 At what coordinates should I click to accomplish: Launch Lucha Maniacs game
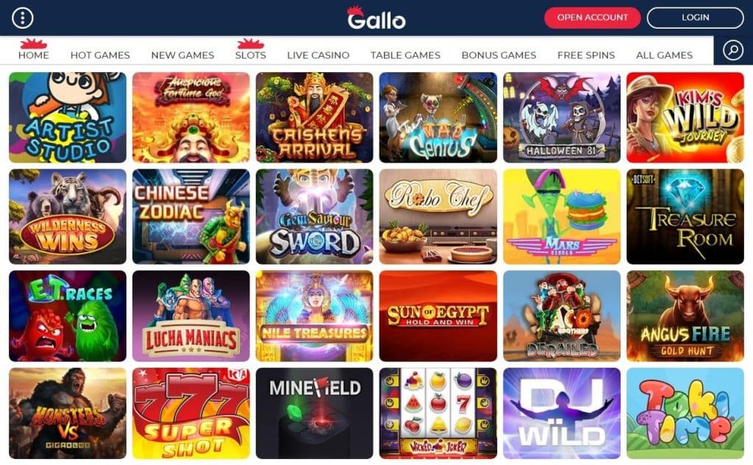coord(191,316)
